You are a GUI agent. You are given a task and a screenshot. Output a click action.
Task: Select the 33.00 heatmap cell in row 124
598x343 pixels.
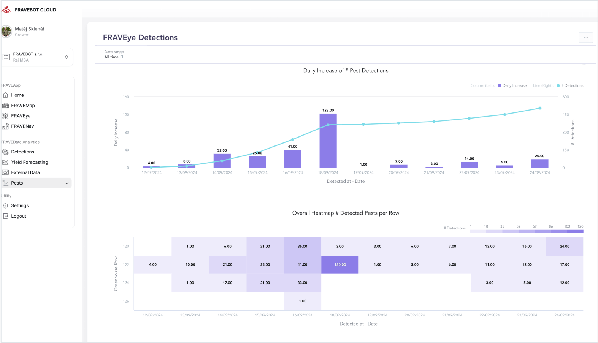[303, 283]
